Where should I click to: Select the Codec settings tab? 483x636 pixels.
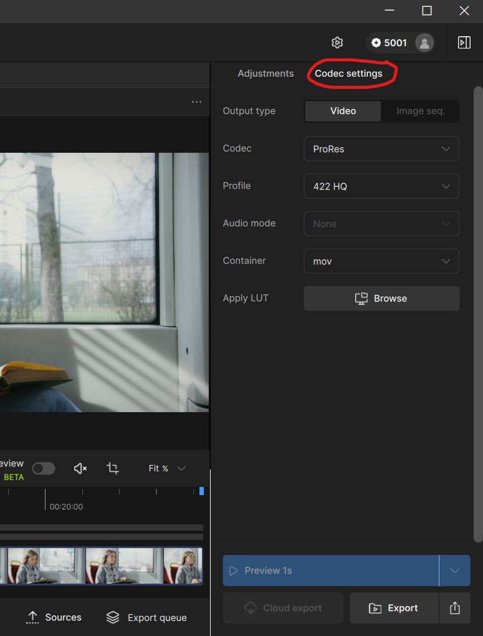(348, 74)
